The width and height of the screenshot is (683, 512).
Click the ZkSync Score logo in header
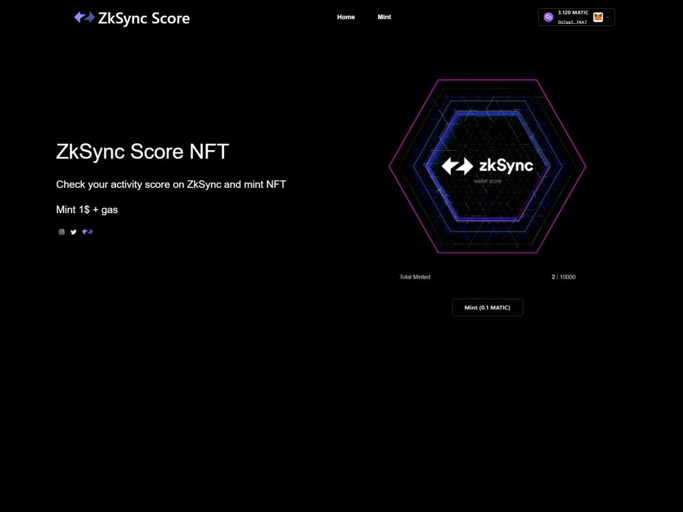[x=132, y=18]
